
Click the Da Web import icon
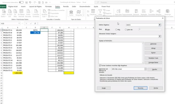[x=15, y=11]
